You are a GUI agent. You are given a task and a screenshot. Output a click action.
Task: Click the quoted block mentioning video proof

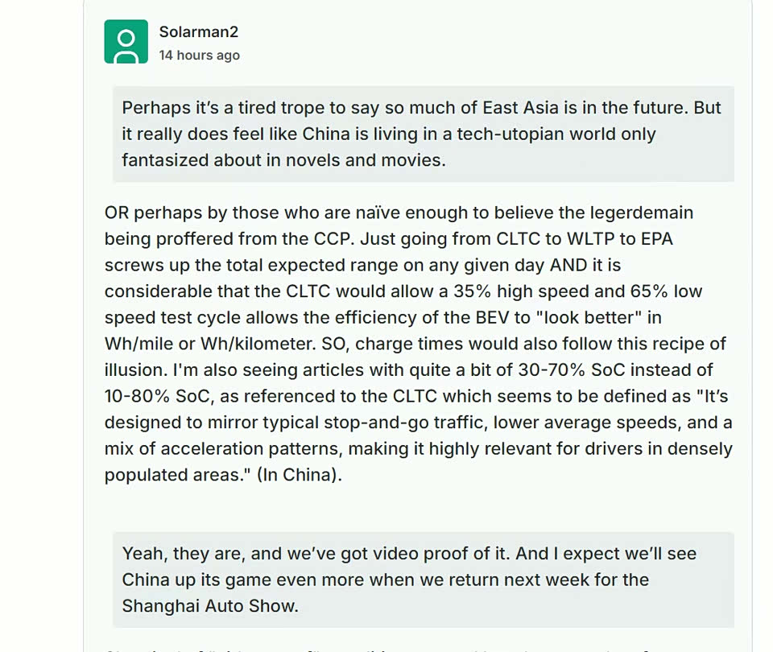423,580
